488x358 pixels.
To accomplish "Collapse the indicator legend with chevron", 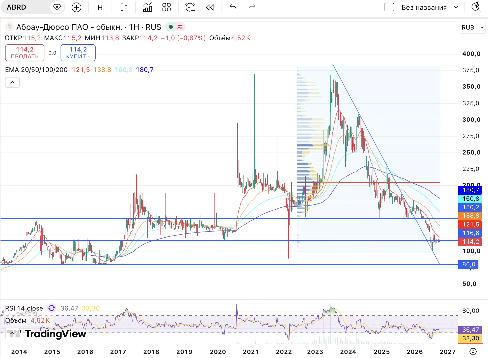I will (x=12, y=82).
